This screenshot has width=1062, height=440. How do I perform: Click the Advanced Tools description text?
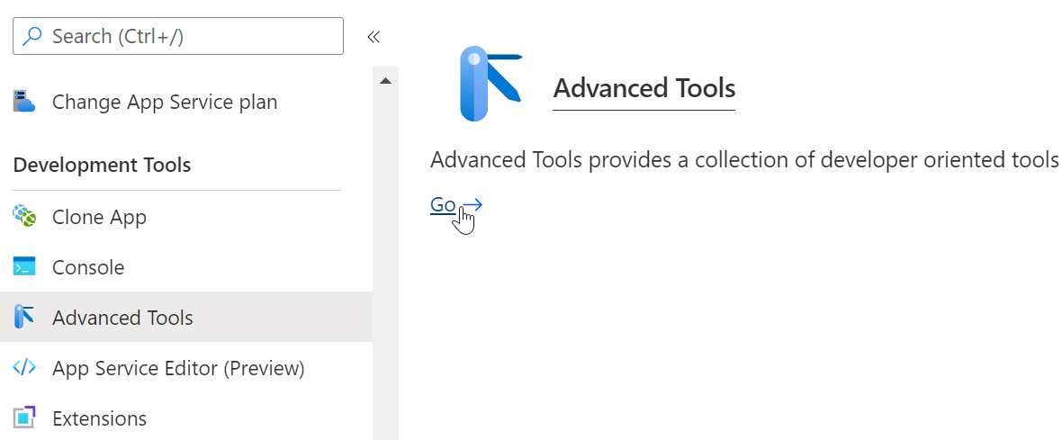(x=743, y=160)
